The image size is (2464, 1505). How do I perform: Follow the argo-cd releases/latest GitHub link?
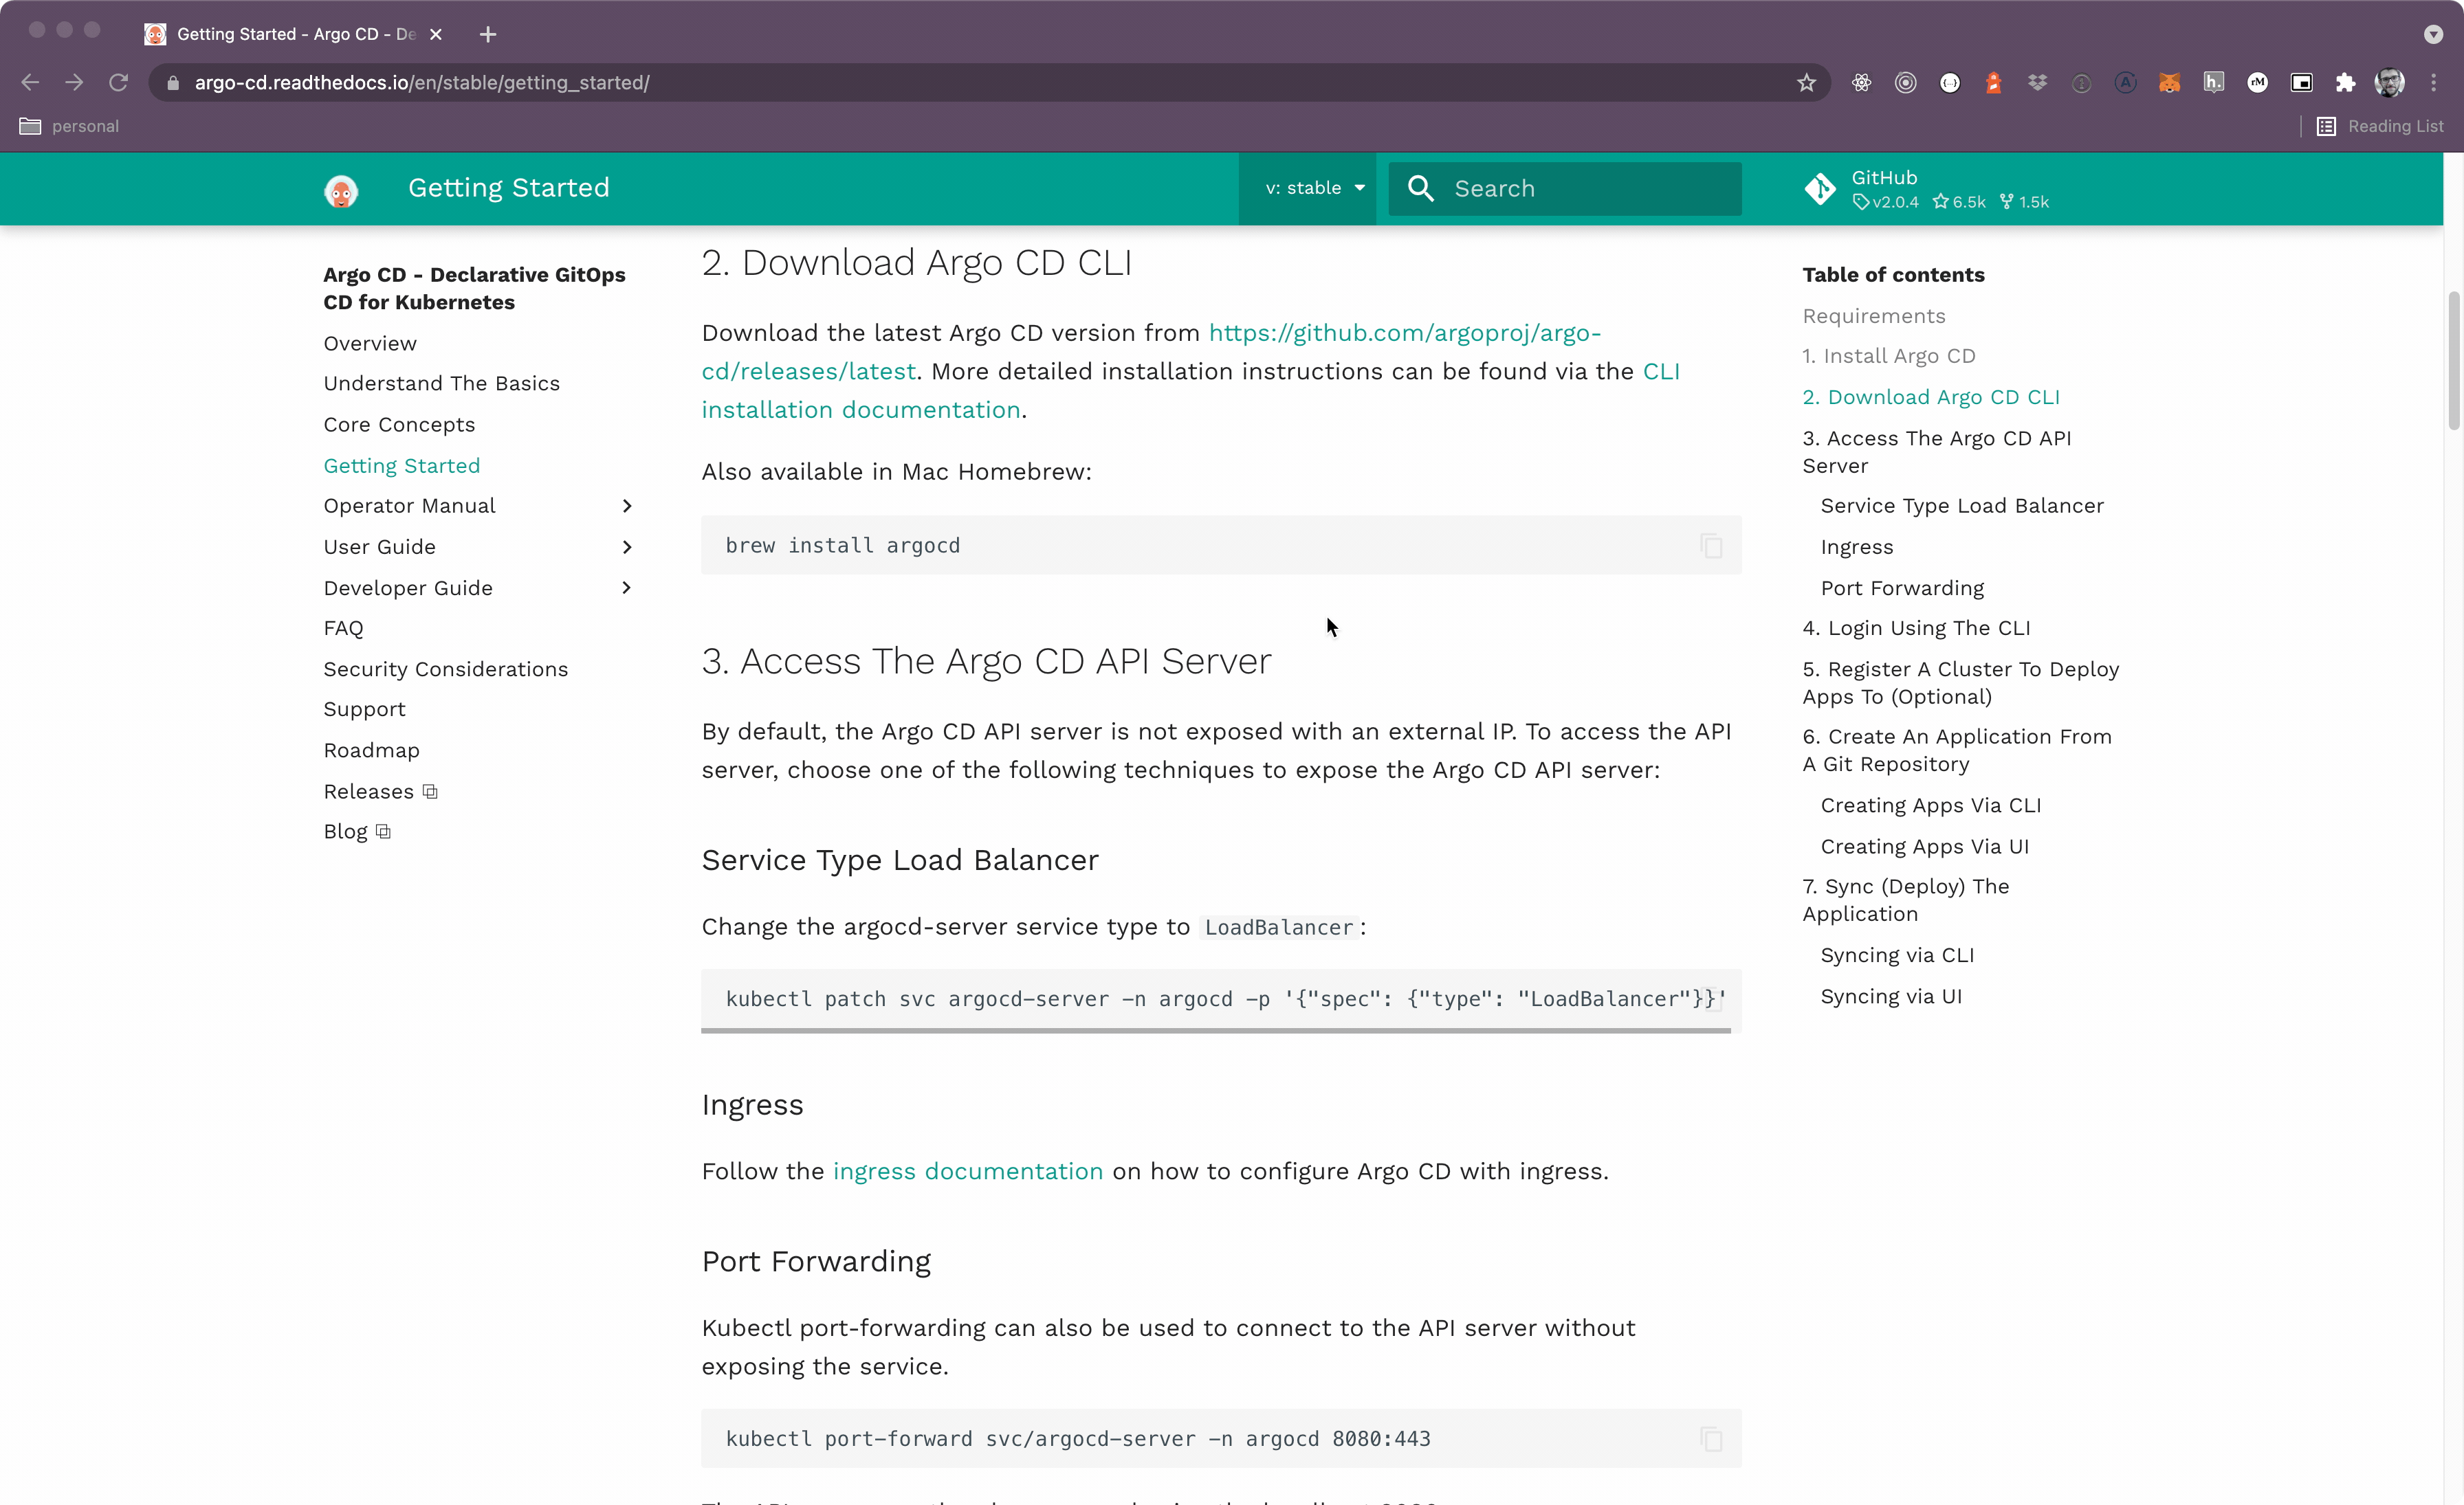pyautogui.click(x=1151, y=352)
